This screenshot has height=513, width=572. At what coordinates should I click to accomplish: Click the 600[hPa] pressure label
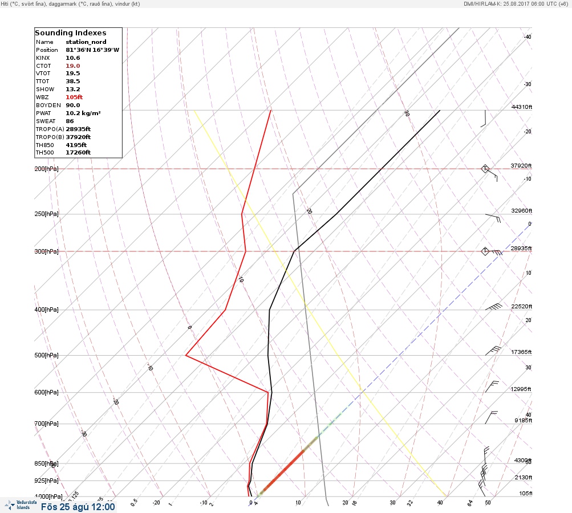(x=46, y=392)
